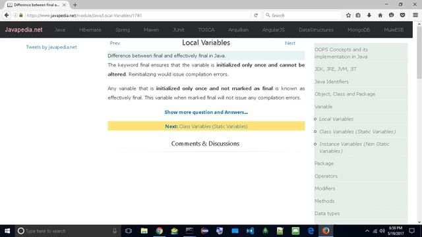The height and width of the screenshot is (237, 422).
Task: Switch to Firefox on the taskbar
Action: [326, 231]
